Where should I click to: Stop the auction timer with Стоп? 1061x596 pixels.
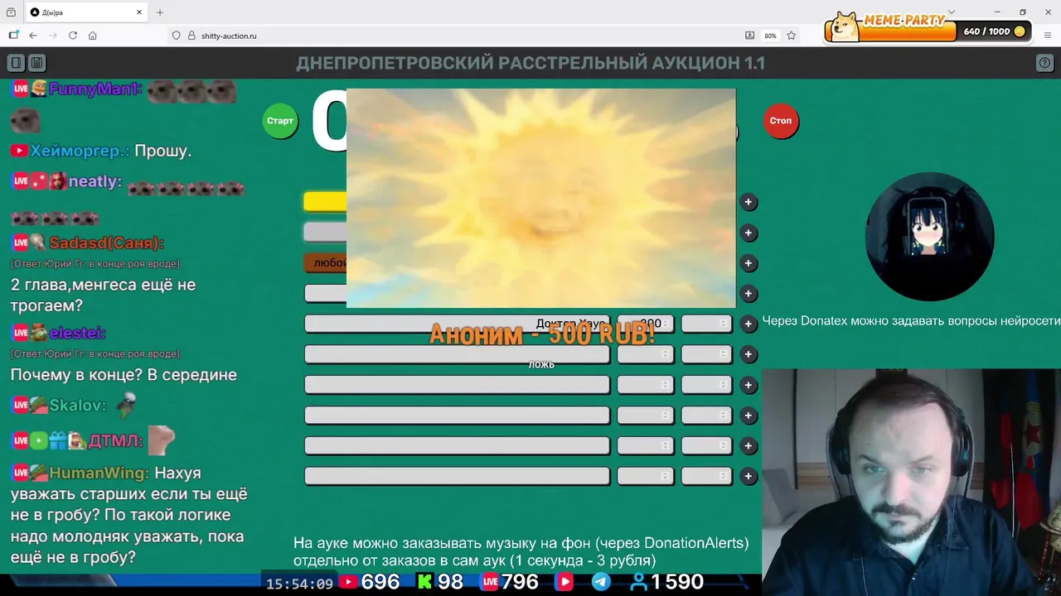click(x=781, y=121)
